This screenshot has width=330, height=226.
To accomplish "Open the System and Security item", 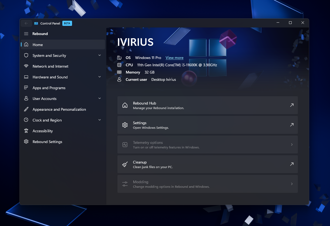I will pos(63,55).
